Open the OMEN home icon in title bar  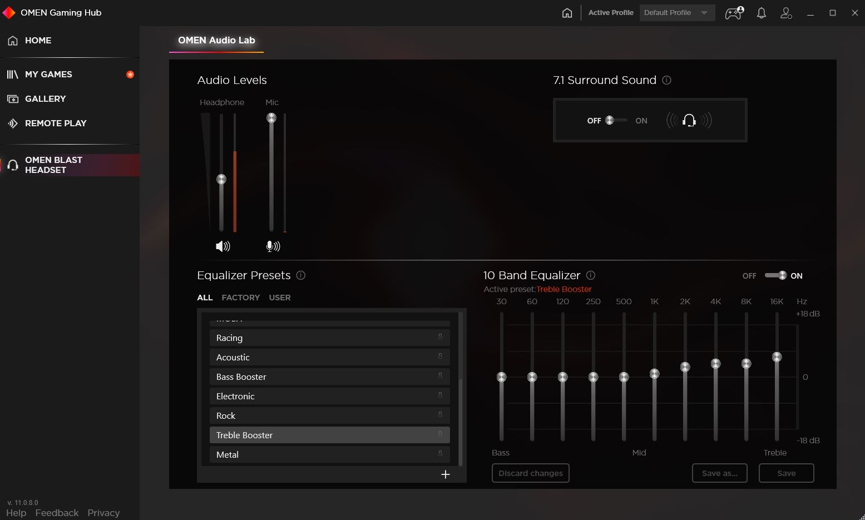point(567,13)
